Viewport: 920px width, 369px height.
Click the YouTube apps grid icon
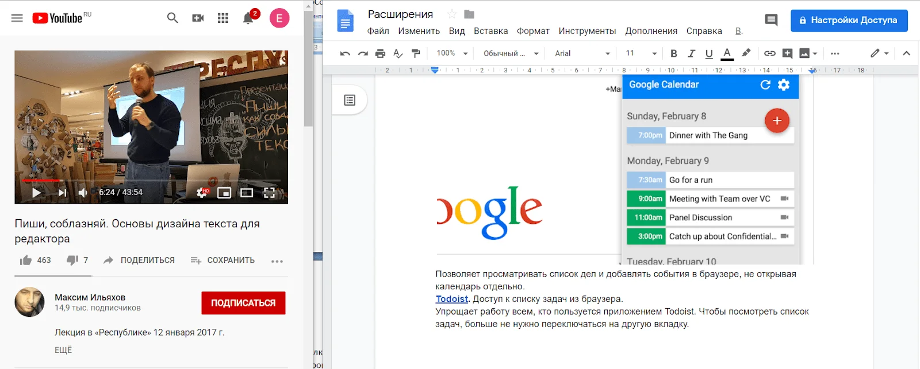[x=223, y=18]
